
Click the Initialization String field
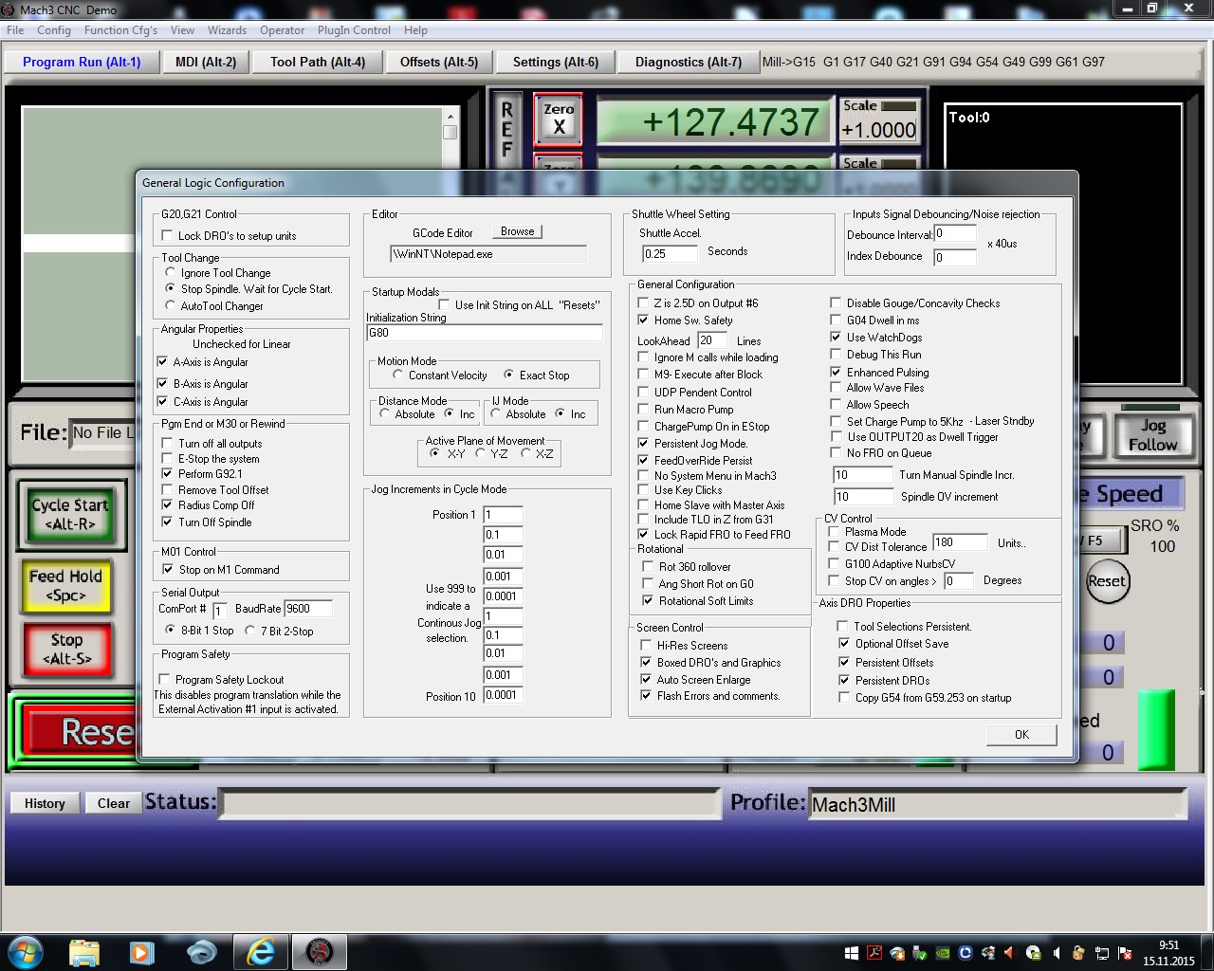click(x=484, y=333)
